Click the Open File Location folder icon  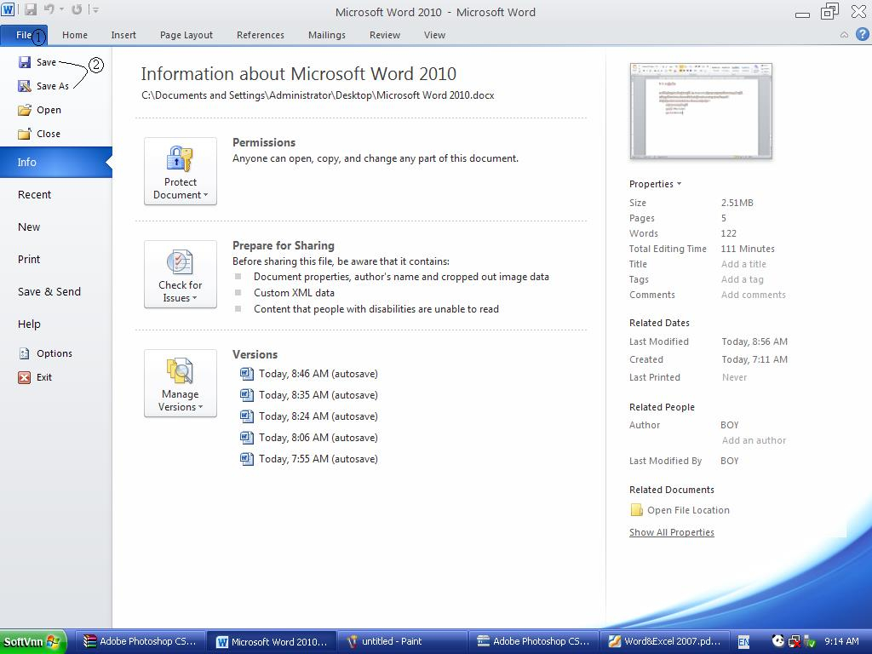point(636,510)
